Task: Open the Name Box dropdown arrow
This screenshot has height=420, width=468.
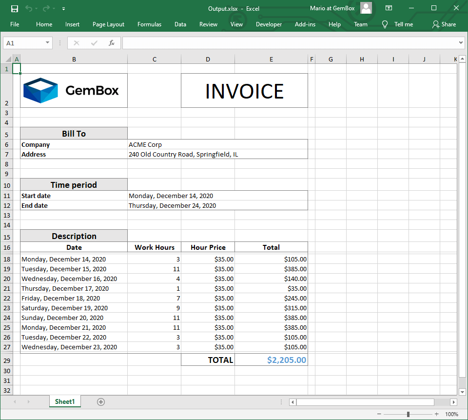Action: (47, 43)
